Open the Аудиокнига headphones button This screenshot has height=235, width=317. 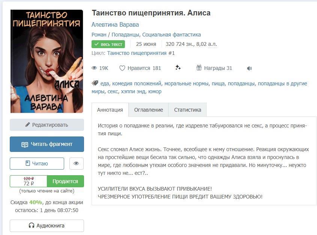[x=47, y=226]
